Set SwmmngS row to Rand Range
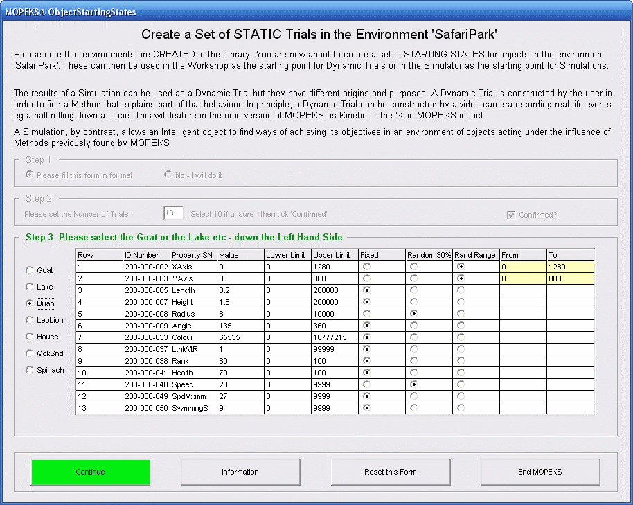 pyautogui.click(x=461, y=408)
